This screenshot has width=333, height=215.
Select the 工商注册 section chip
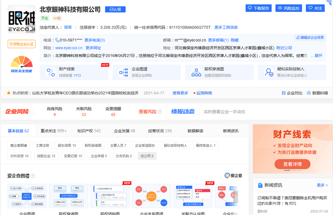click(x=42, y=145)
